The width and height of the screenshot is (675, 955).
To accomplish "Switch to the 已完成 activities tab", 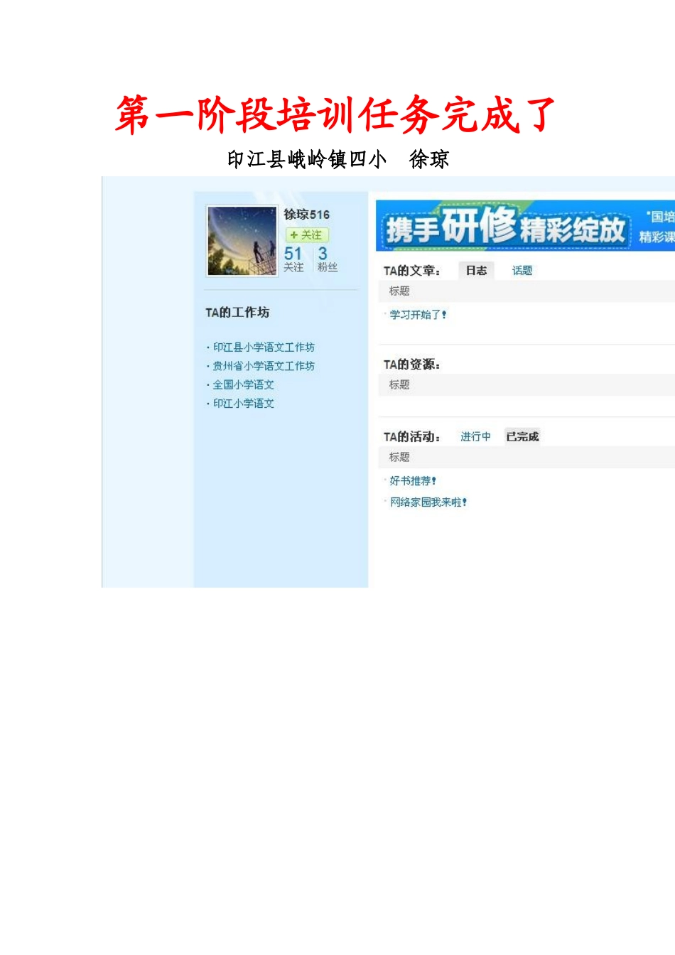I will coord(522,436).
